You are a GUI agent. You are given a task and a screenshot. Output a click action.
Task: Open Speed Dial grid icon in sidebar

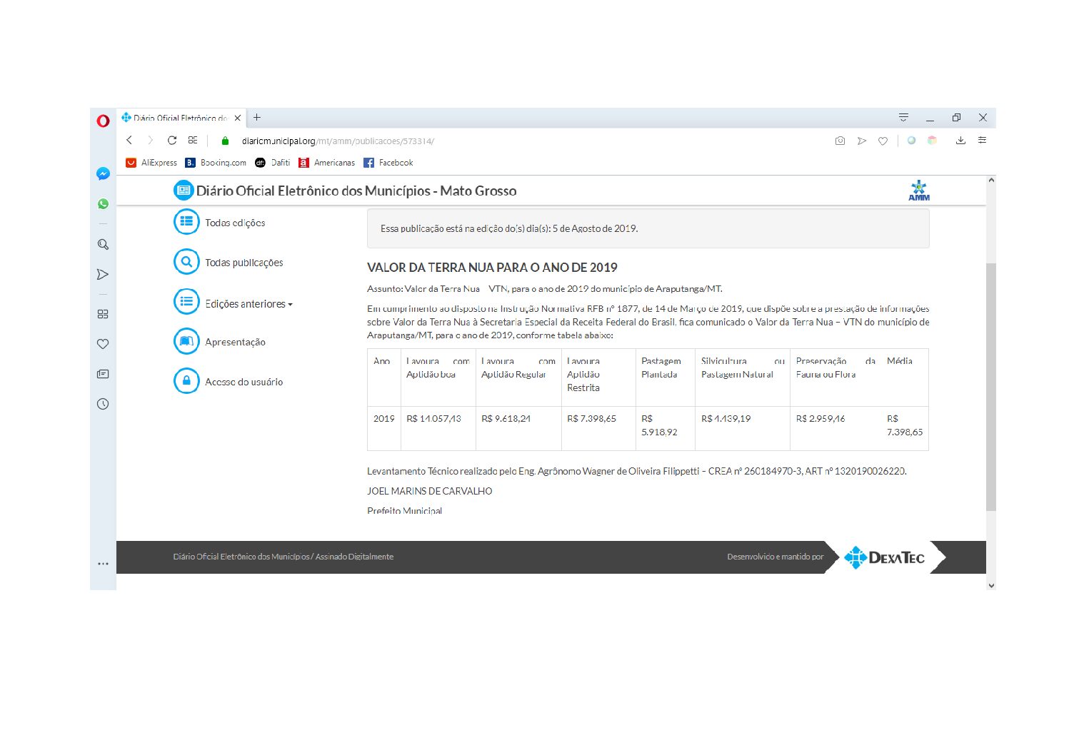[103, 314]
